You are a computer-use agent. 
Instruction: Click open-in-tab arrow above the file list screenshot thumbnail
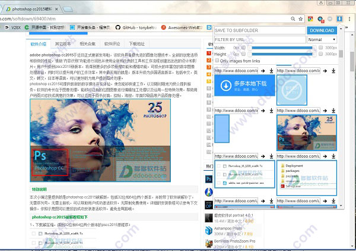pyautogui.click(x=263, y=156)
